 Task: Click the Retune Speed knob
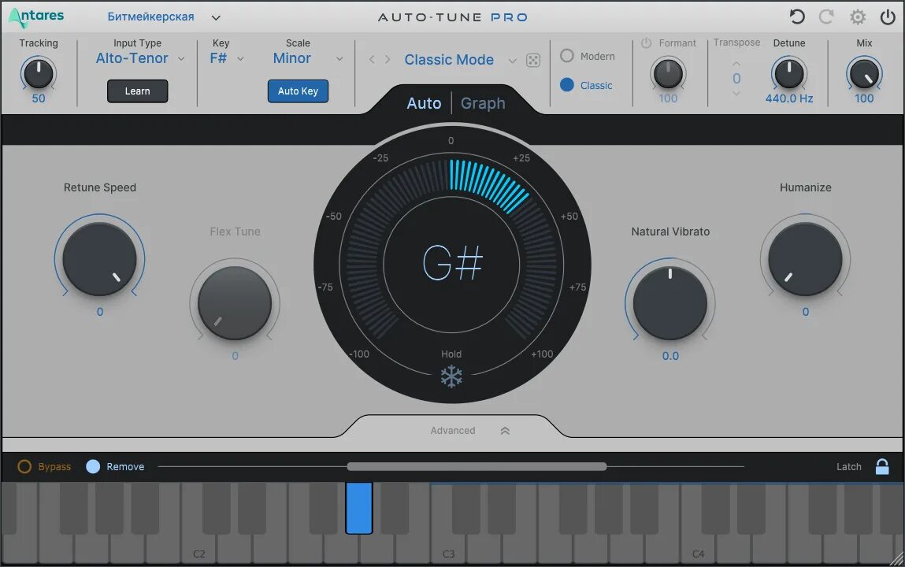99,259
